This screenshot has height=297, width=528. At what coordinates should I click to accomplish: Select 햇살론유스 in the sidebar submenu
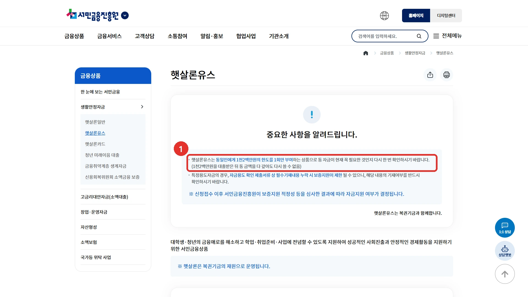[95, 133]
